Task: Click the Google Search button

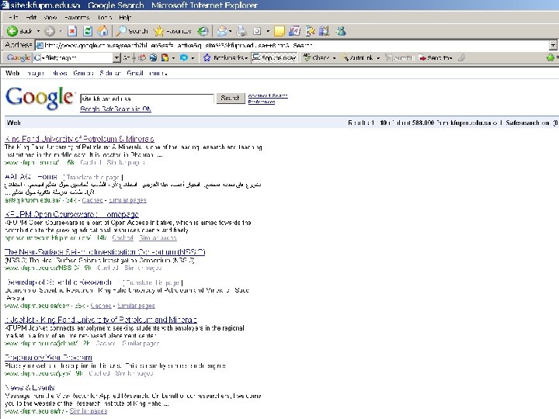Action: pos(231,98)
